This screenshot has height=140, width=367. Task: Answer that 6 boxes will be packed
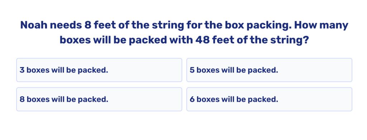tap(269, 99)
